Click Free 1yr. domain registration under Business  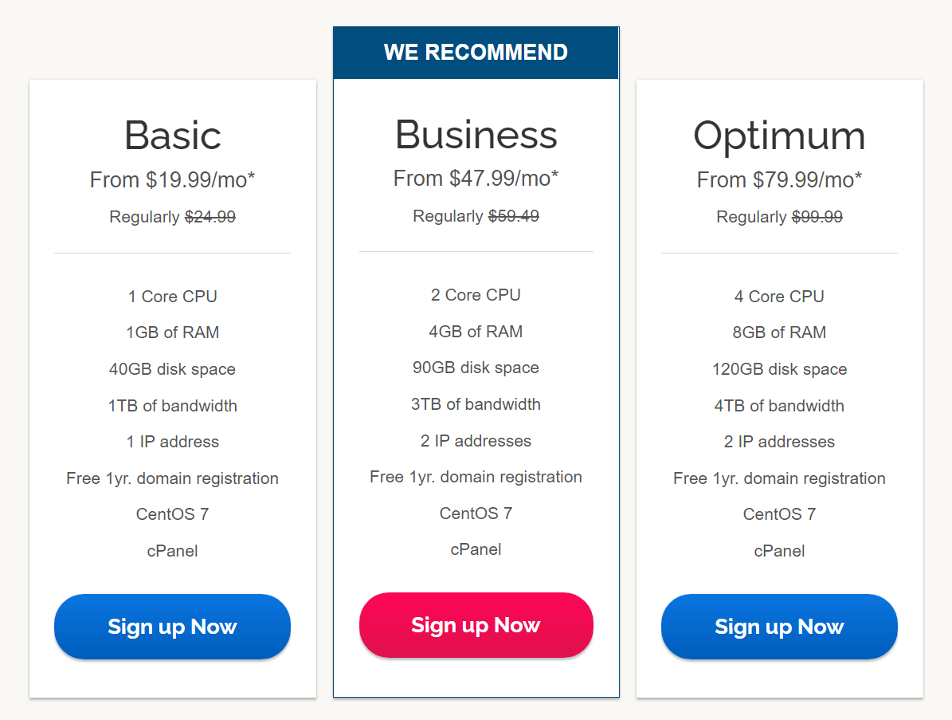476,477
